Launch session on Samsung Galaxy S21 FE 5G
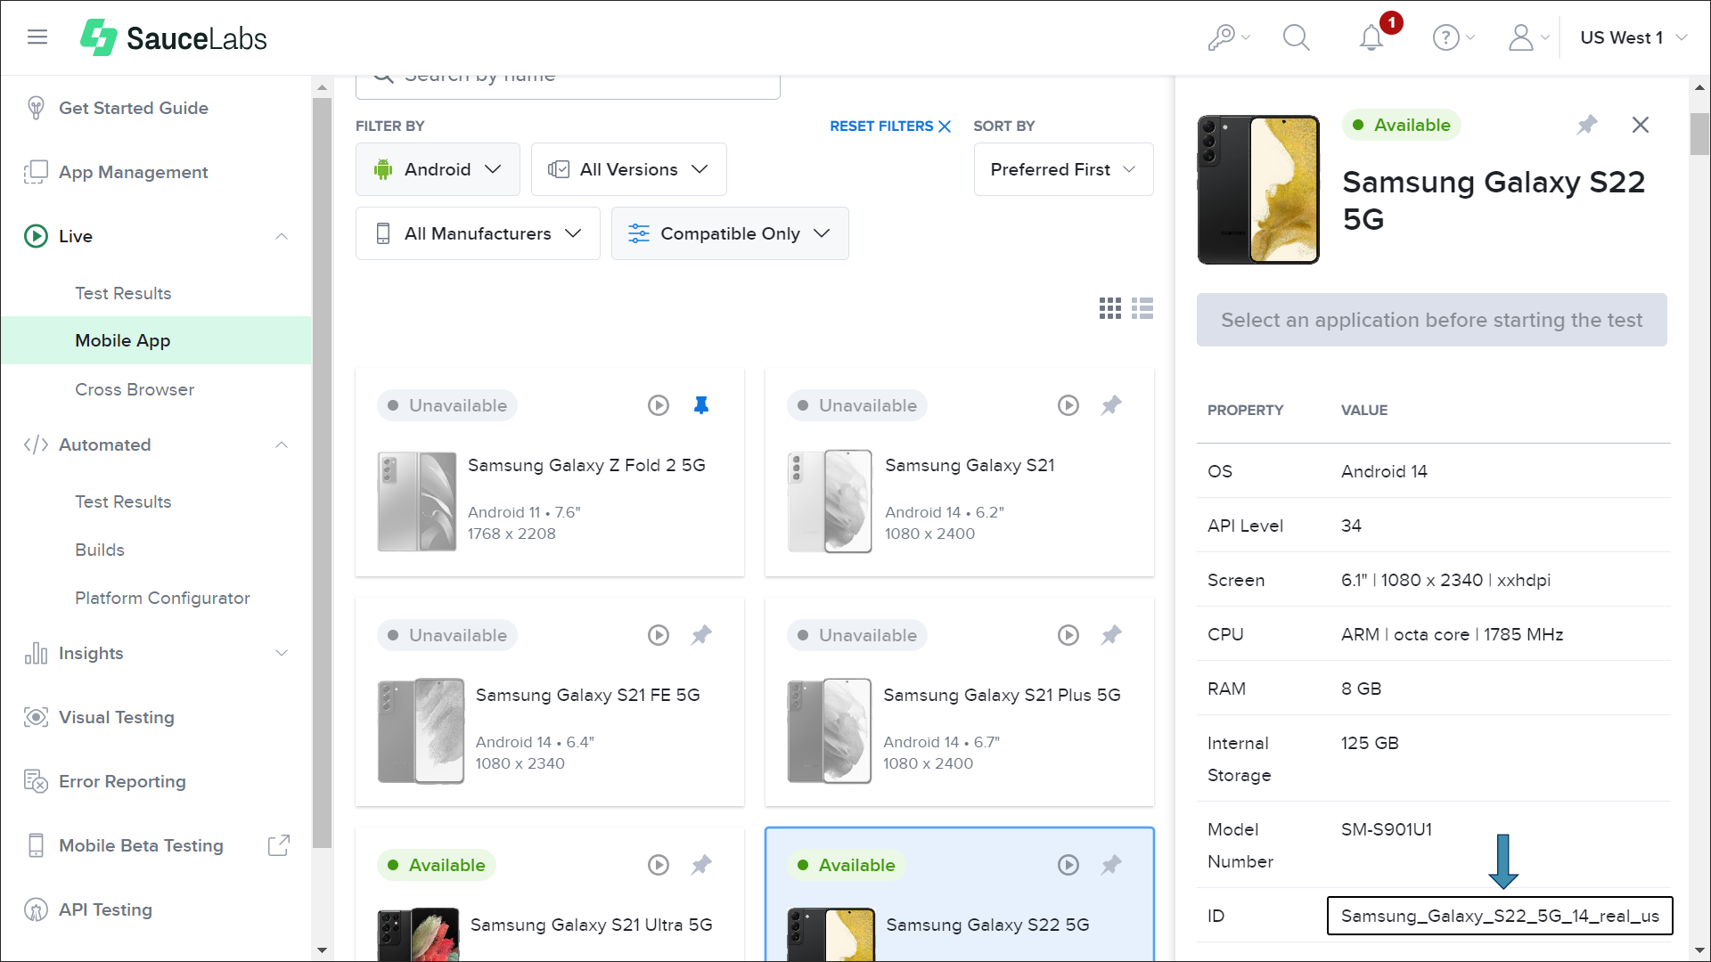 658,635
